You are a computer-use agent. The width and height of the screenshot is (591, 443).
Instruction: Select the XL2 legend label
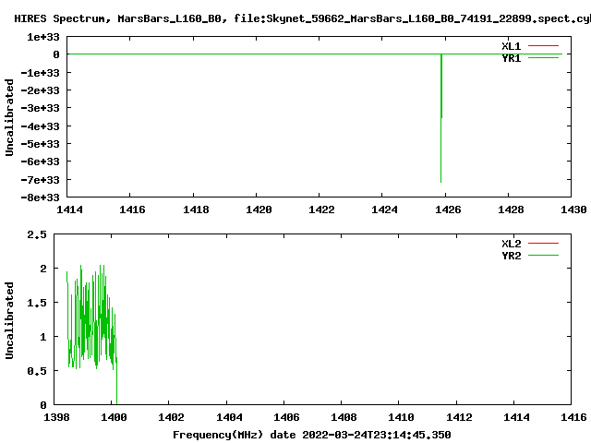[511, 244]
